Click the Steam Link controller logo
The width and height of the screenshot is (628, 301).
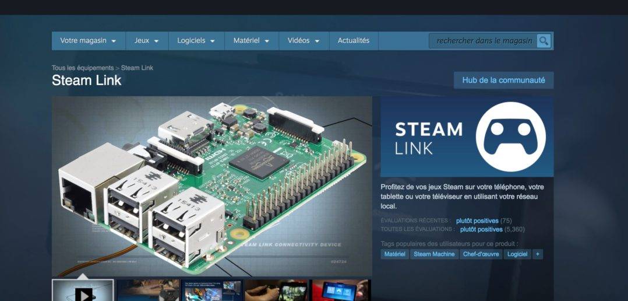coord(510,136)
